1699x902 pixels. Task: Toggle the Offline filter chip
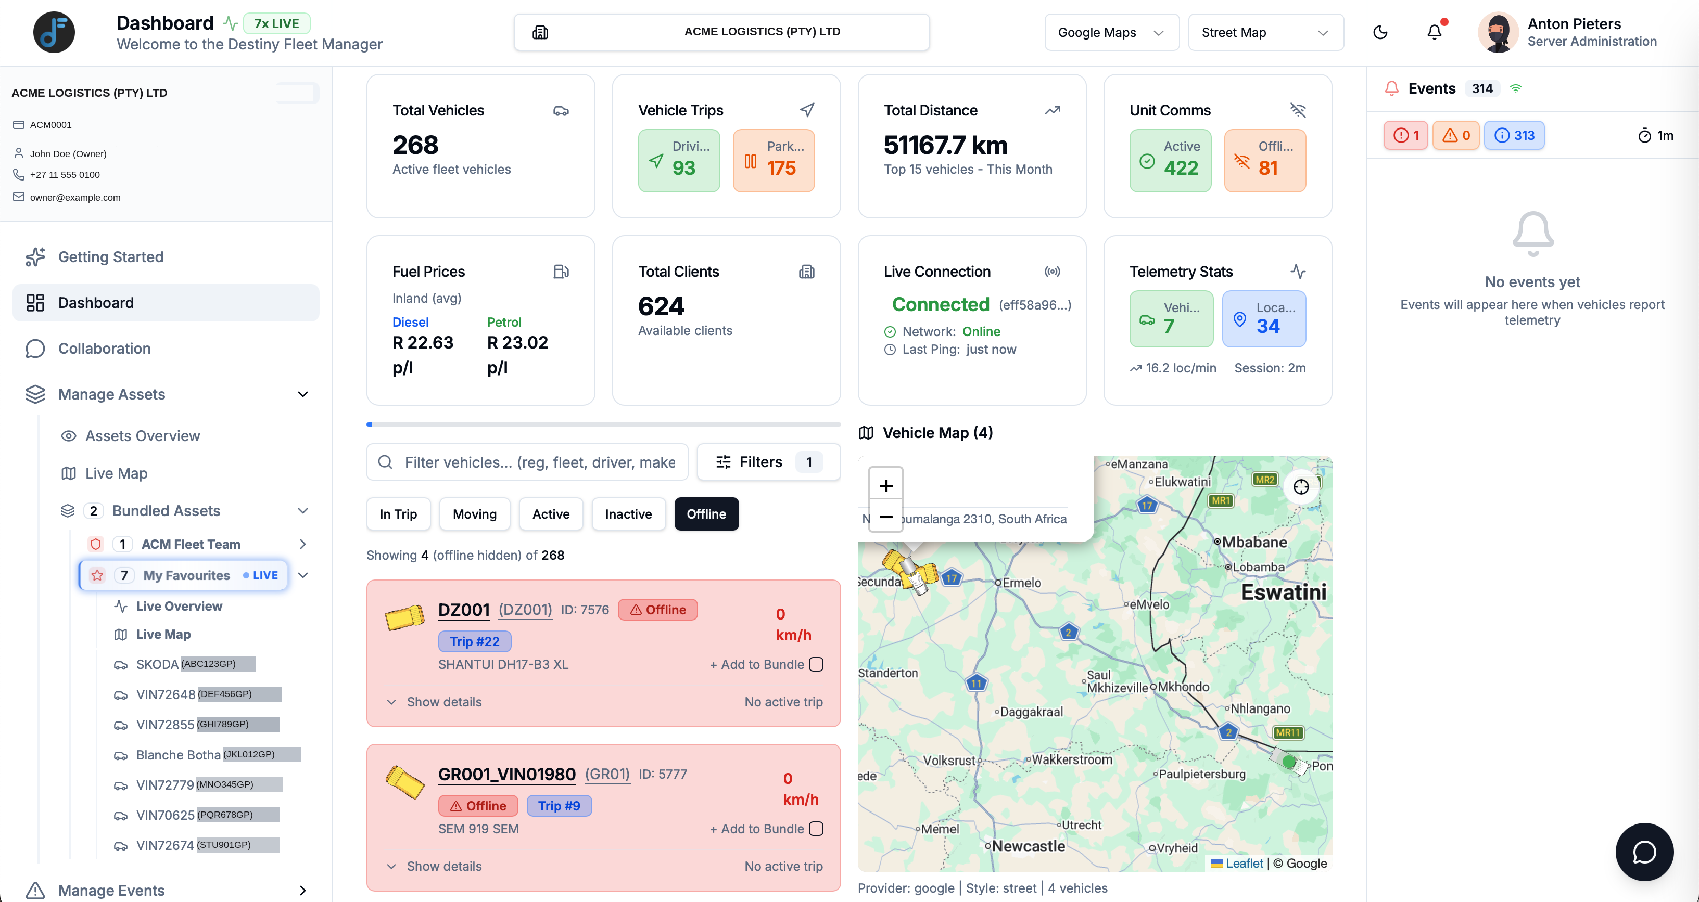(x=706, y=513)
